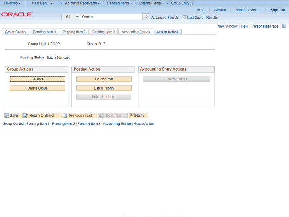This screenshot has height=217, width=289.
Task: Click the page layout icon beside Personalize Page
Action: (284, 26)
